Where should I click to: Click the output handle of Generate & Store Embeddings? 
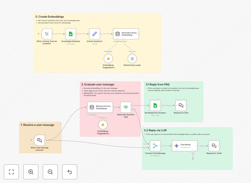[139, 34]
